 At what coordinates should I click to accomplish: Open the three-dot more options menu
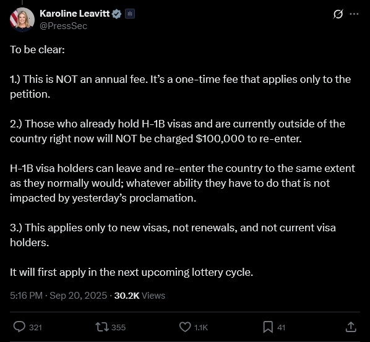tap(354, 14)
